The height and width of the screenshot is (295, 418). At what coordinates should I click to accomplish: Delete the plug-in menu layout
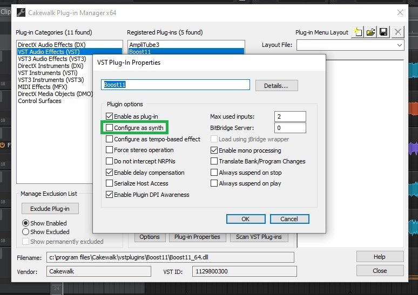click(397, 32)
